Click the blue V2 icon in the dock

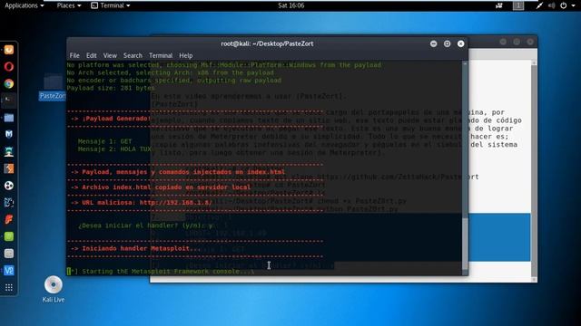click(x=9, y=271)
